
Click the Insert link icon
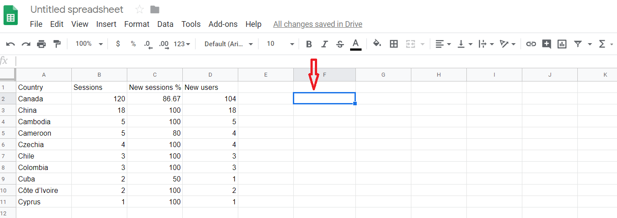(531, 44)
